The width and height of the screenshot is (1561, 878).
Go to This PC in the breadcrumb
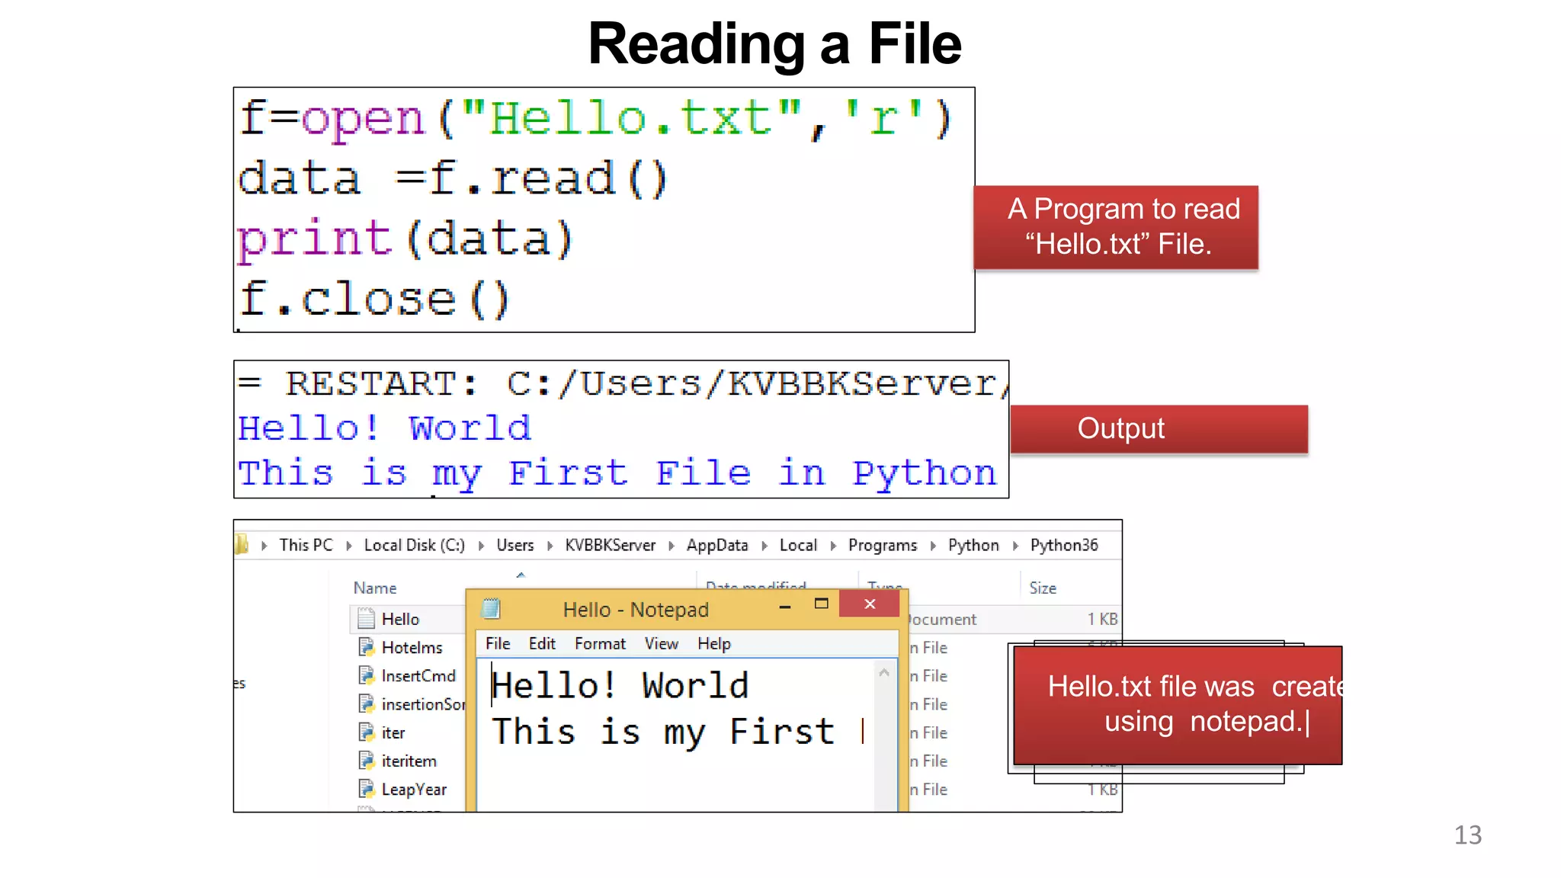pyautogui.click(x=306, y=545)
